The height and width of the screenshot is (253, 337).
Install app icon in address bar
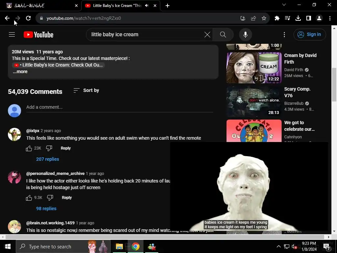click(x=243, y=18)
